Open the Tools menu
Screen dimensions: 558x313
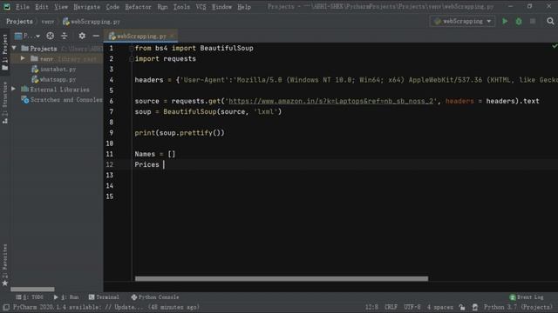point(181,7)
